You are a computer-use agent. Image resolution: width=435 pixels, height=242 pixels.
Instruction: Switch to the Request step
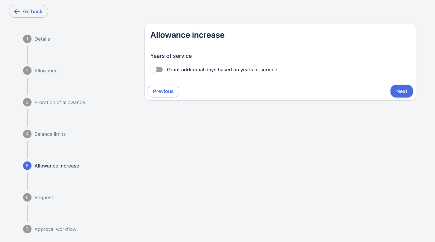coord(44,197)
